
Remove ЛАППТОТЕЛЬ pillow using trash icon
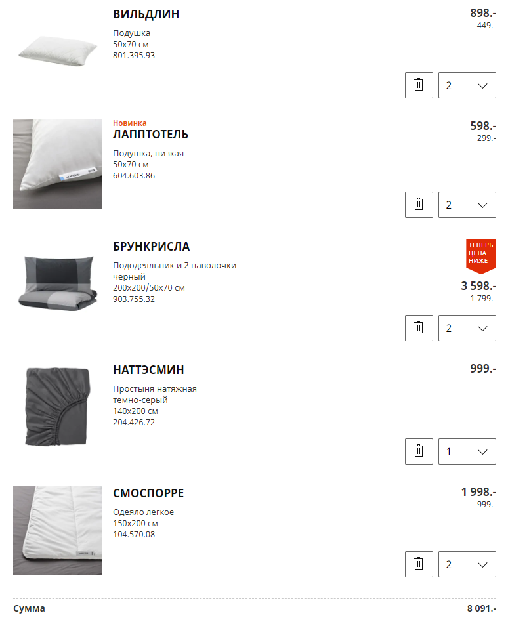(x=419, y=205)
